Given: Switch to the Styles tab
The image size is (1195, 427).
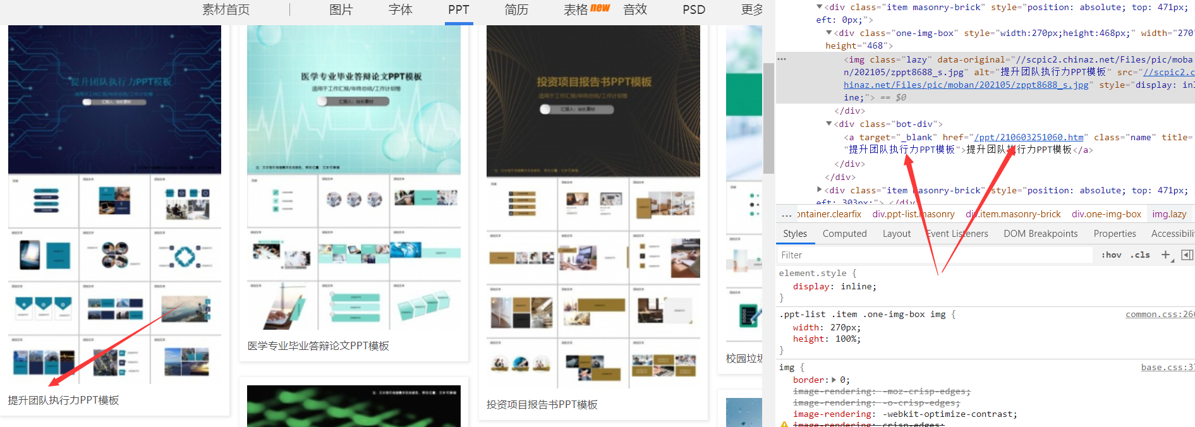Looking at the screenshot, I should click(x=795, y=234).
